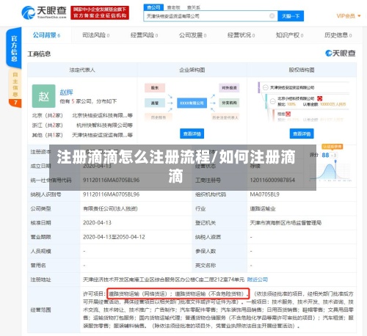The height and width of the screenshot is (336, 367).
Task: Click the 注册地址 row label
Action: coord(40,280)
